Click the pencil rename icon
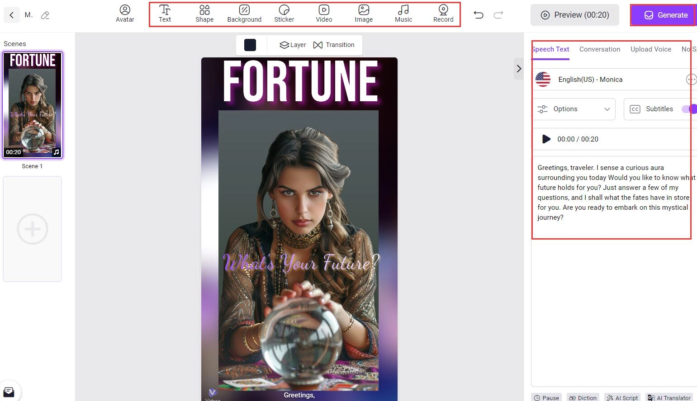 45,15
